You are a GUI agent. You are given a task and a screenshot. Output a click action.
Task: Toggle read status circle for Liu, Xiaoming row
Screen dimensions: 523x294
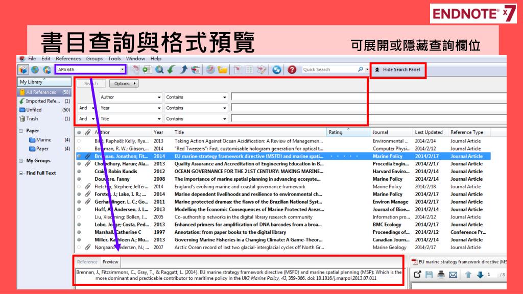79,217
